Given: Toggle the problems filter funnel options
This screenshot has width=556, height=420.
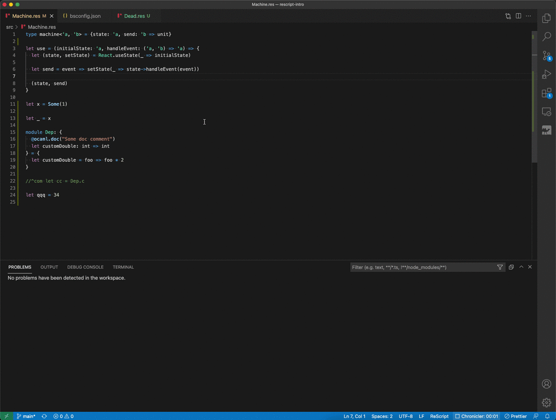Looking at the screenshot, I should coord(500,267).
